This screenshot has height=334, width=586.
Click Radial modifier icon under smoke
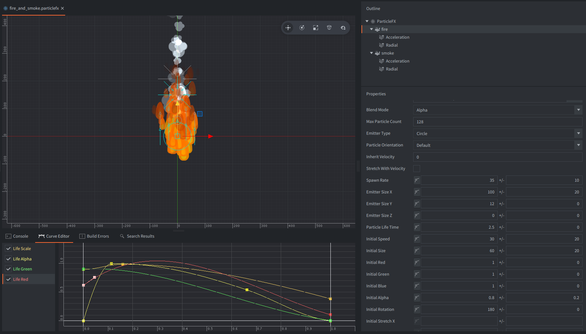[381, 69]
